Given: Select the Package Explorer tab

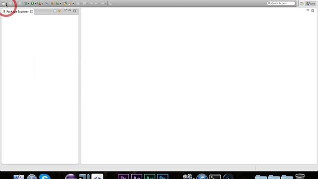Looking at the screenshot, I should pos(17,11).
